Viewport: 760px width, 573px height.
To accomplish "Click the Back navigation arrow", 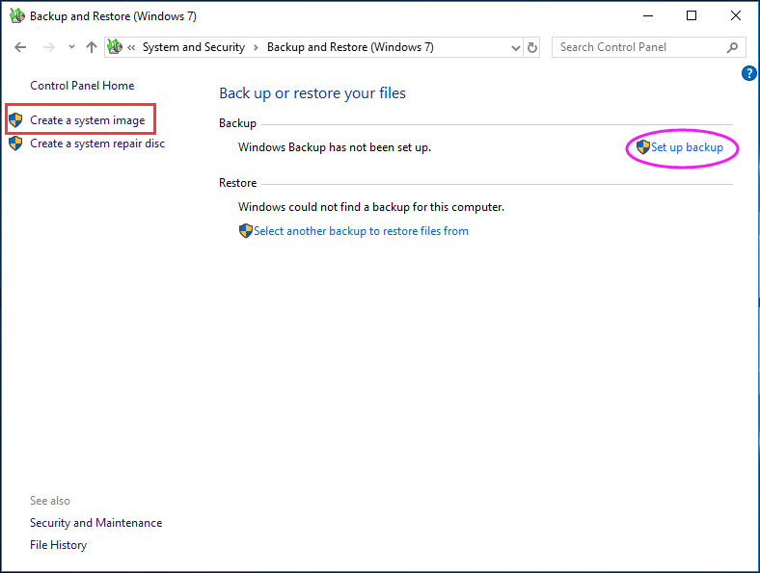I will [x=20, y=47].
